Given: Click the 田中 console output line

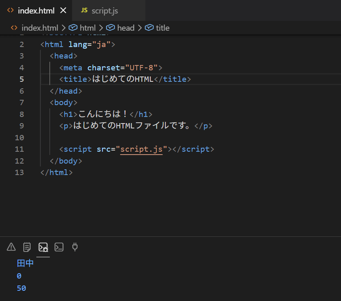Looking at the screenshot, I should [25, 263].
